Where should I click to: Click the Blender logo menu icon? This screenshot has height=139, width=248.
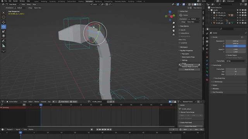pyautogui.click(x=2, y=1)
